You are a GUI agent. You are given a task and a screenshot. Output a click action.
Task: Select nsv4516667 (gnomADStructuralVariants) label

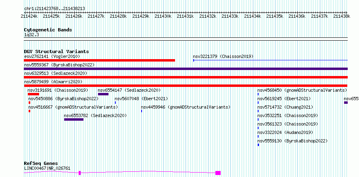[73, 107]
